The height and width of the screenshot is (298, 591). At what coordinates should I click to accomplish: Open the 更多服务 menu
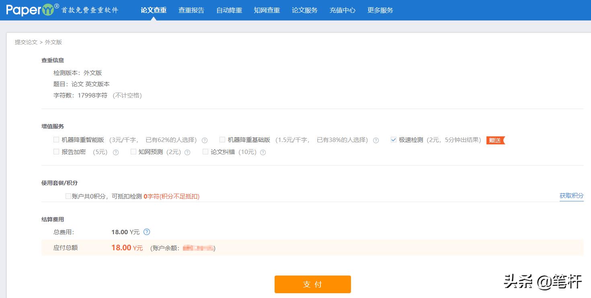tap(380, 10)
